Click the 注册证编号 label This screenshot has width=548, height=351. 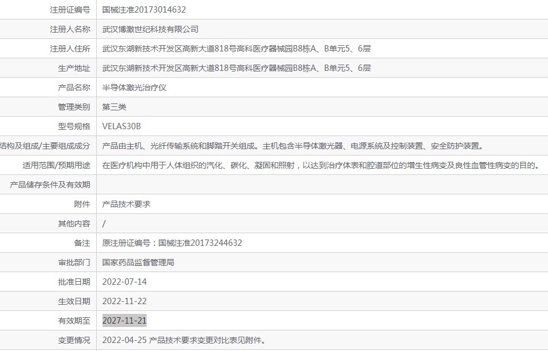click(x=70, y=10)
